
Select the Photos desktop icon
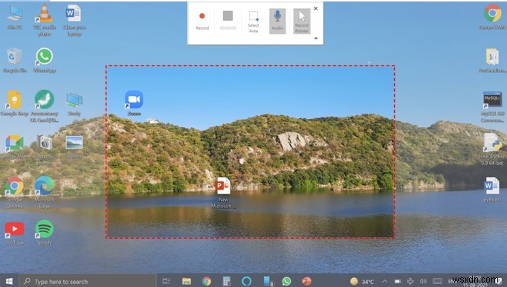pyautogui.click(x=74, y=147)
